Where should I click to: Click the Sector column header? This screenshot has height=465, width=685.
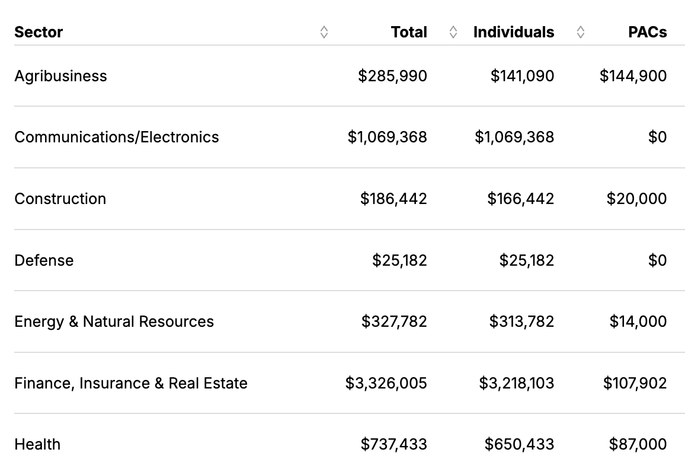[39, 32]
